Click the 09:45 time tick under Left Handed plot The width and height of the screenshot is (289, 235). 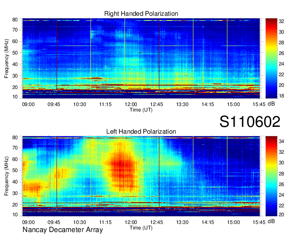point(54,222)
